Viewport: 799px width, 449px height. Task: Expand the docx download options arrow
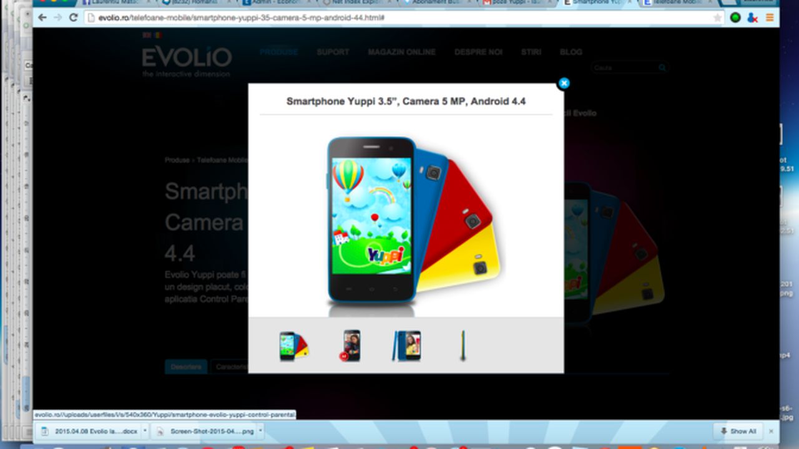click(145, 431)
